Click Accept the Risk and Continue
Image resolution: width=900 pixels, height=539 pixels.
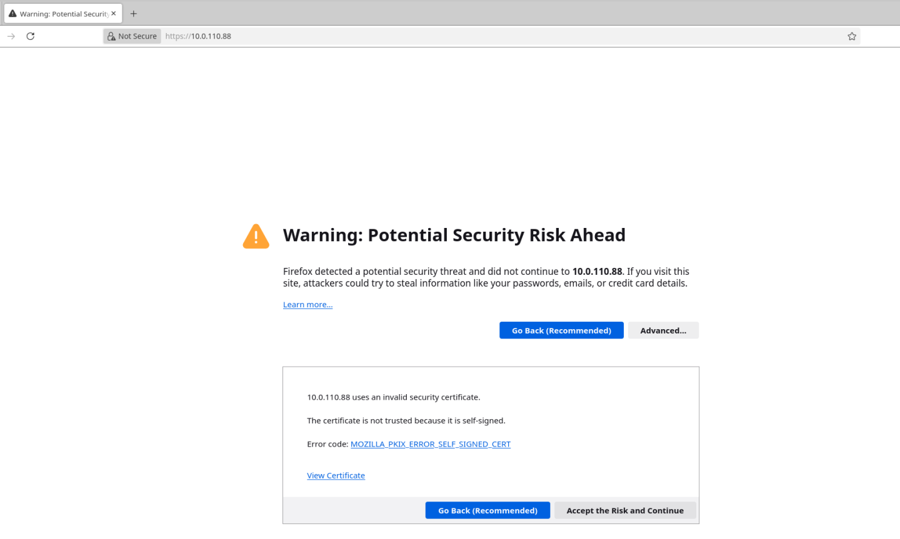624,510
